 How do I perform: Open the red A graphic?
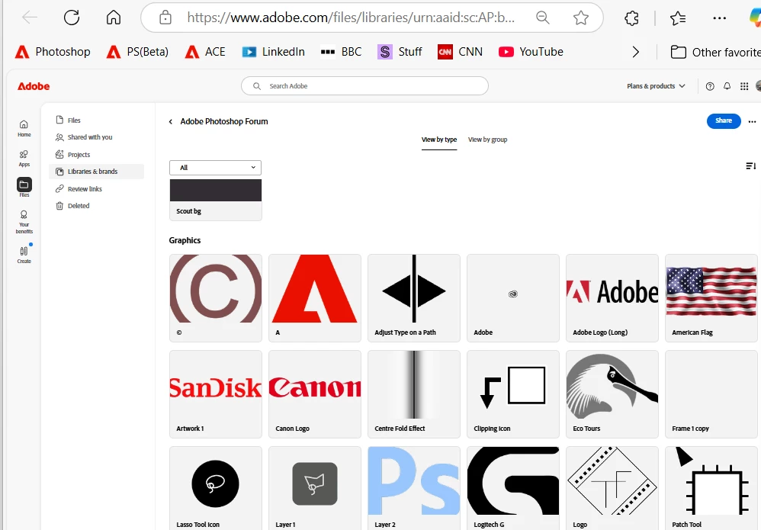(314, 298)
